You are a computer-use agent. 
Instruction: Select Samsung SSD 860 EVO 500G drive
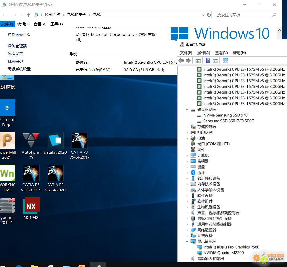point(229,121)
